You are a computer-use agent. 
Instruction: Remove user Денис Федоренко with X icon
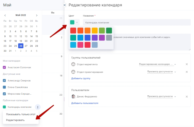coord(187,96)
